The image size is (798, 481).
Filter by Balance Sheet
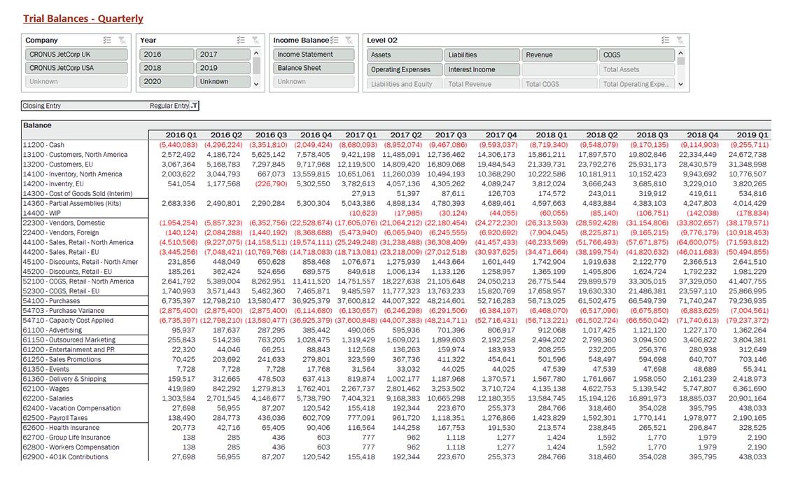(x=314, y=68)
